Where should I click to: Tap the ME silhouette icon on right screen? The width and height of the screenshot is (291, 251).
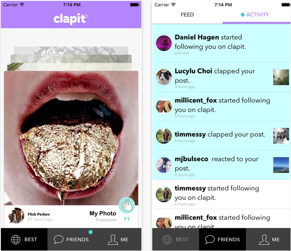pos(264,240)
